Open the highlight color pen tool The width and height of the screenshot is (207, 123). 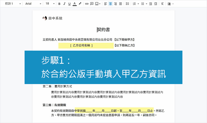point(80,4)
